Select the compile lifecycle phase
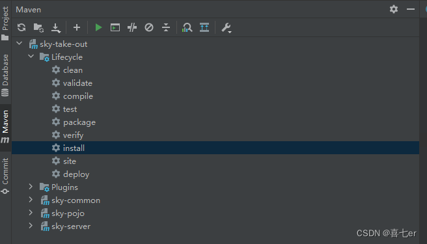 78,96
